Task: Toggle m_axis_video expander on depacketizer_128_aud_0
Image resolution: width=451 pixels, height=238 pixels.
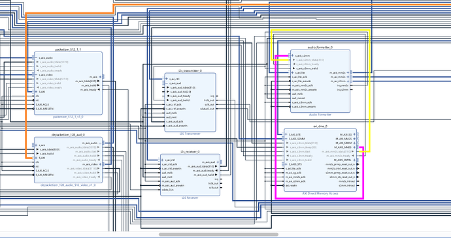Action: point(100,164)
